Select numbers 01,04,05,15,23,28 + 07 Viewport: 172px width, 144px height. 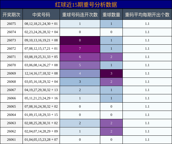[x=41, y=140]
